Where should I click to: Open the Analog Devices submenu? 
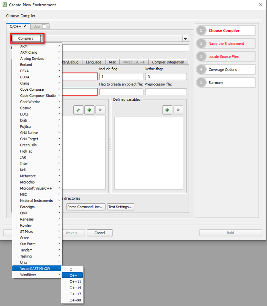pyautogui.click(x=37, y=59)
